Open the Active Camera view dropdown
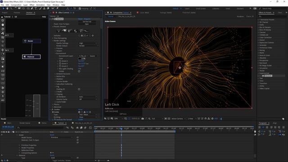 pos(178,119)
